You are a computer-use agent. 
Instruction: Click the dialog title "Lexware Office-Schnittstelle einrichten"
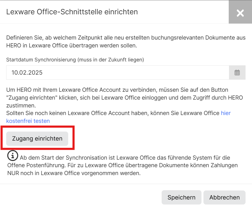tap(72, 12)
